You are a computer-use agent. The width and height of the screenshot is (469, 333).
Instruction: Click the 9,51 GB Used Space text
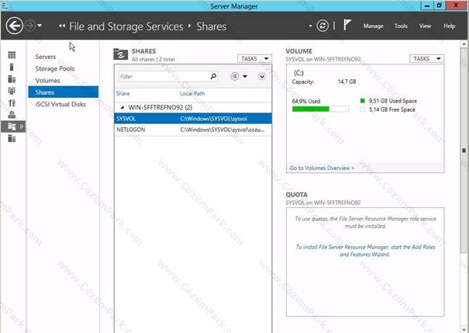(393, 101)
